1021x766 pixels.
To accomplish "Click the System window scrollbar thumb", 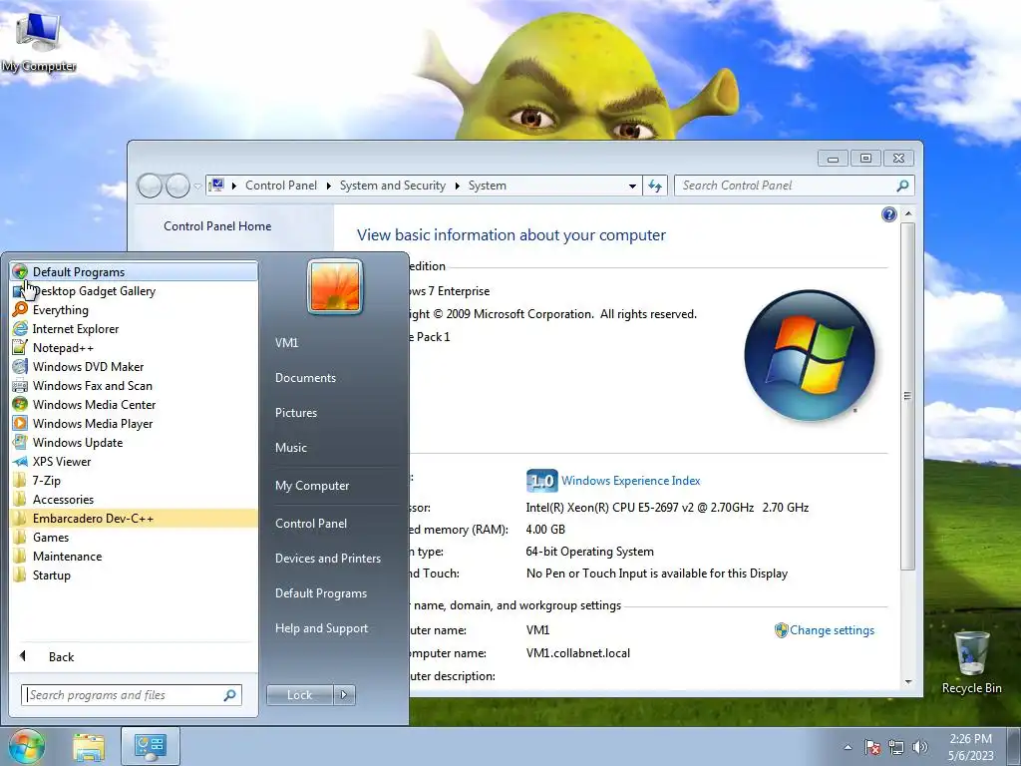I will pyautogui.click(x=907, y=396).
